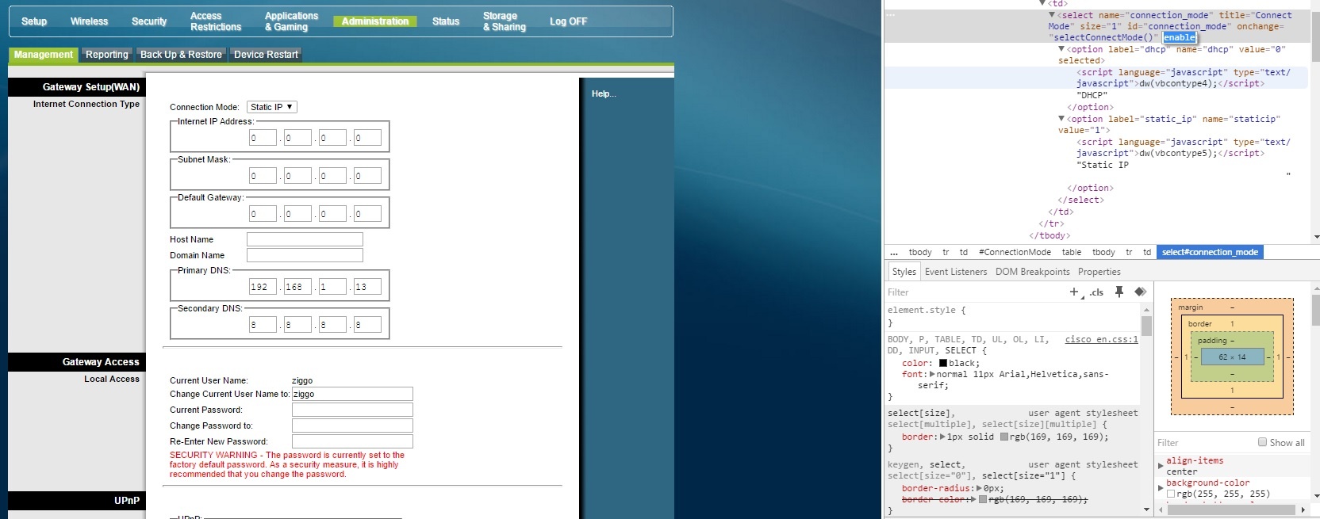Click the diamond animations icon in Styles
This screenshot has height=519, width=1320.
pyautogui.click(x=1140, y=292)
